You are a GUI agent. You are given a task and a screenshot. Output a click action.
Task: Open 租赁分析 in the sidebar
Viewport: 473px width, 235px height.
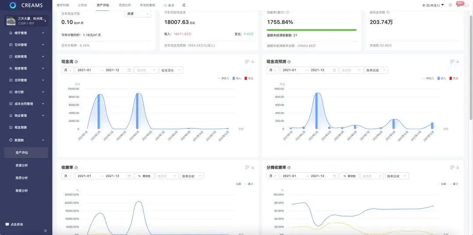tap(21, 178)
